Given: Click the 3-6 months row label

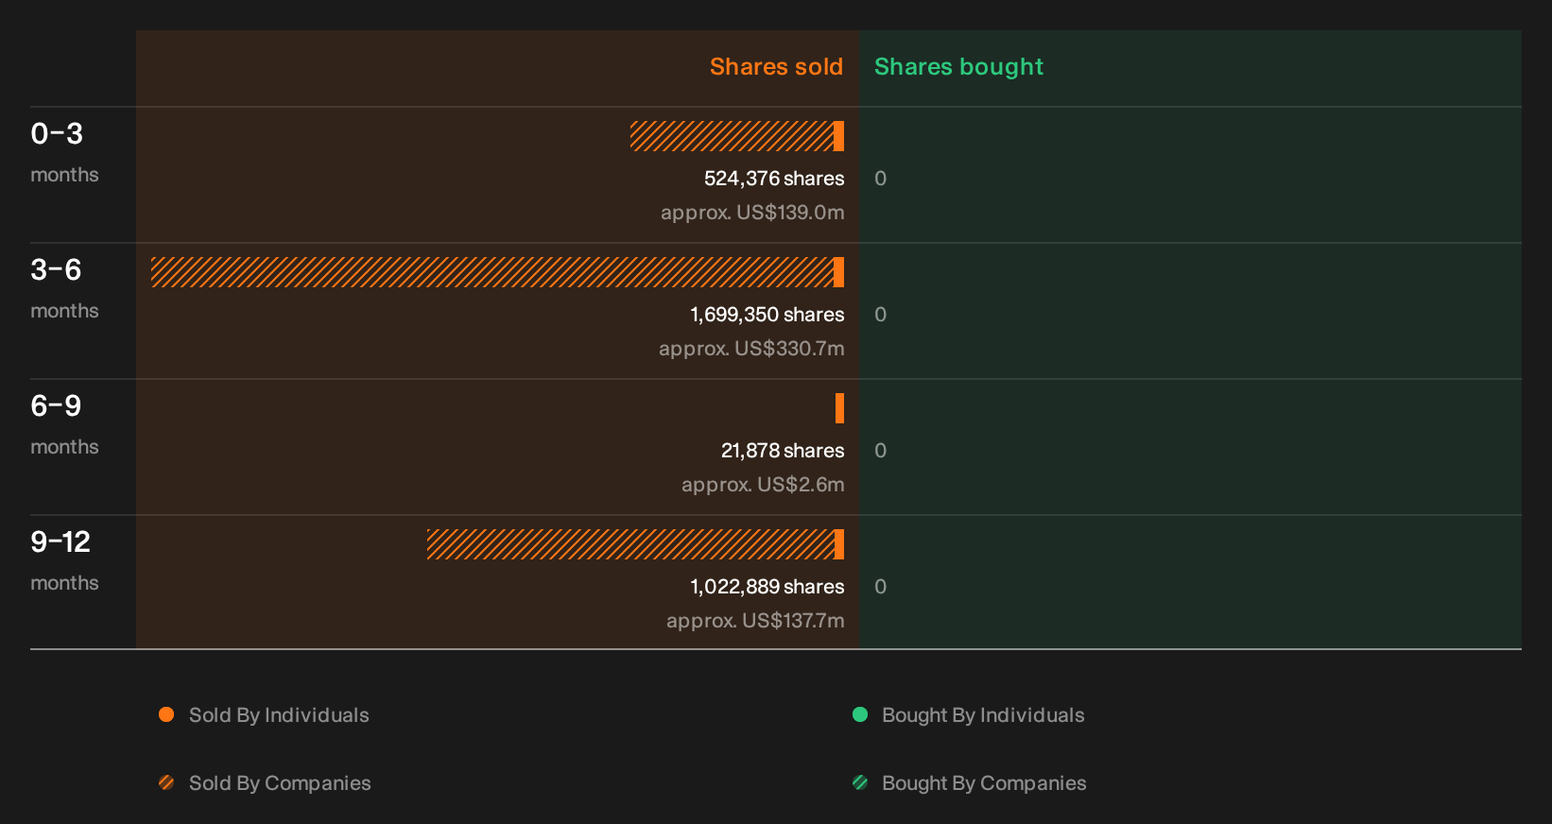Looking at the screenshot, I should (x=64, y=288).
